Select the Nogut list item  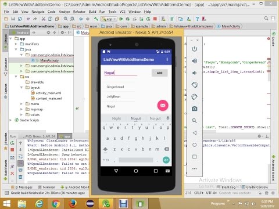[119, 106]
